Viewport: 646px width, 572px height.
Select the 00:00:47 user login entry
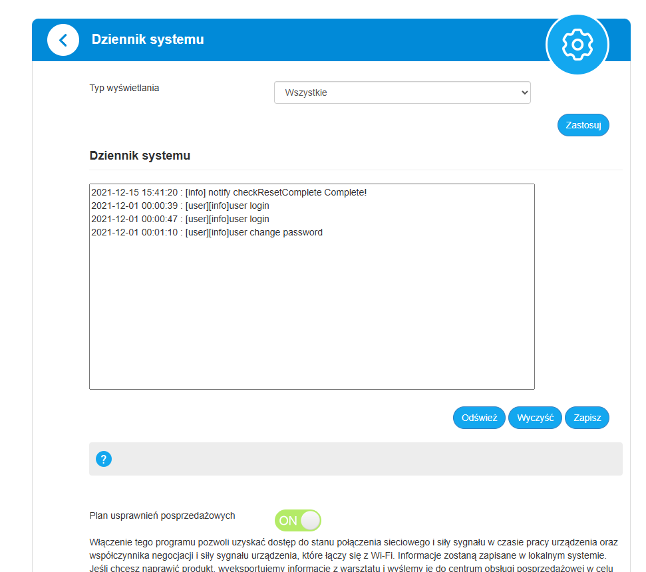point(180,219)
